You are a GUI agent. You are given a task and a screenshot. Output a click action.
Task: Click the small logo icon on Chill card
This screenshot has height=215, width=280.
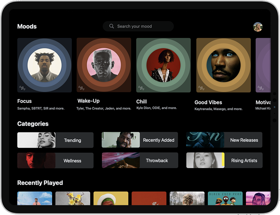[x=141, y=88]
